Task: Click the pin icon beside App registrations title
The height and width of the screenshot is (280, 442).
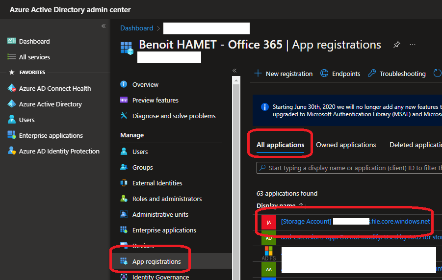Action: click(396, 45)
